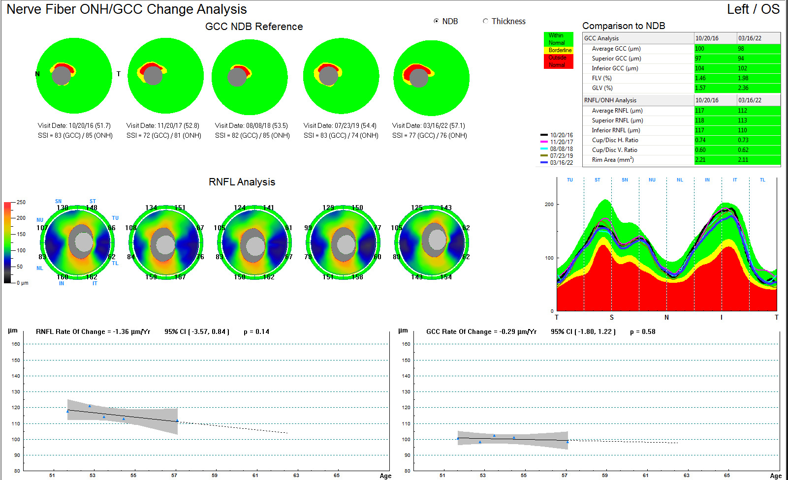Click Cup/Disc H. Ratio value 0.74

715,140
